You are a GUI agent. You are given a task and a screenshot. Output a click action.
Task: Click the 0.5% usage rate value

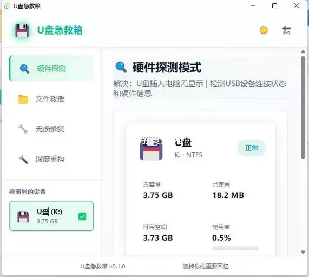click(x=221, y=238)
